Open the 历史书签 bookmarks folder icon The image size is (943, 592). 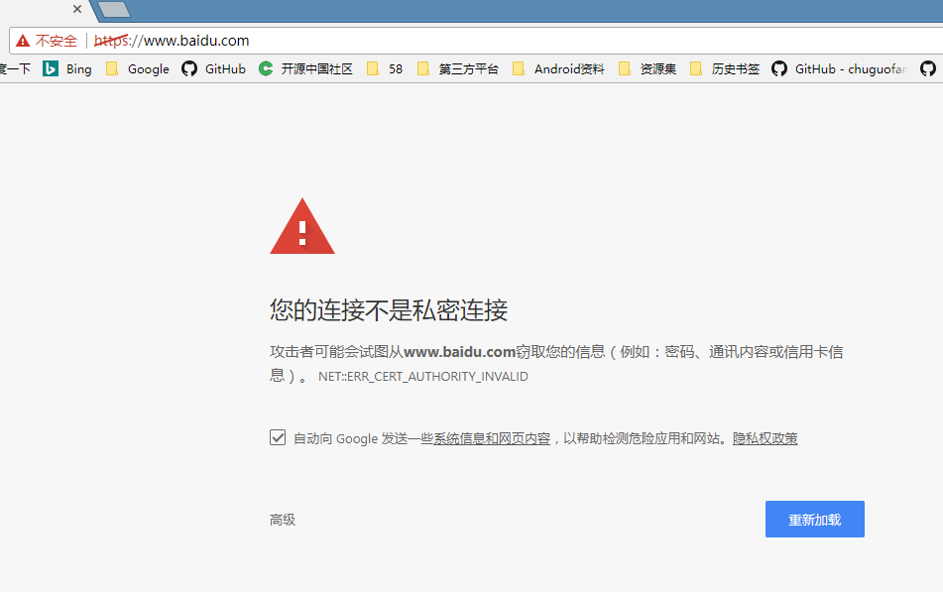(696, 69)
